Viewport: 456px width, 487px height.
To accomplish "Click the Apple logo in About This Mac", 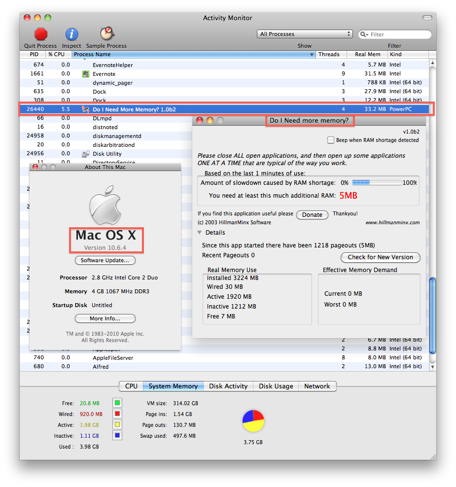I will pos(105,205).
